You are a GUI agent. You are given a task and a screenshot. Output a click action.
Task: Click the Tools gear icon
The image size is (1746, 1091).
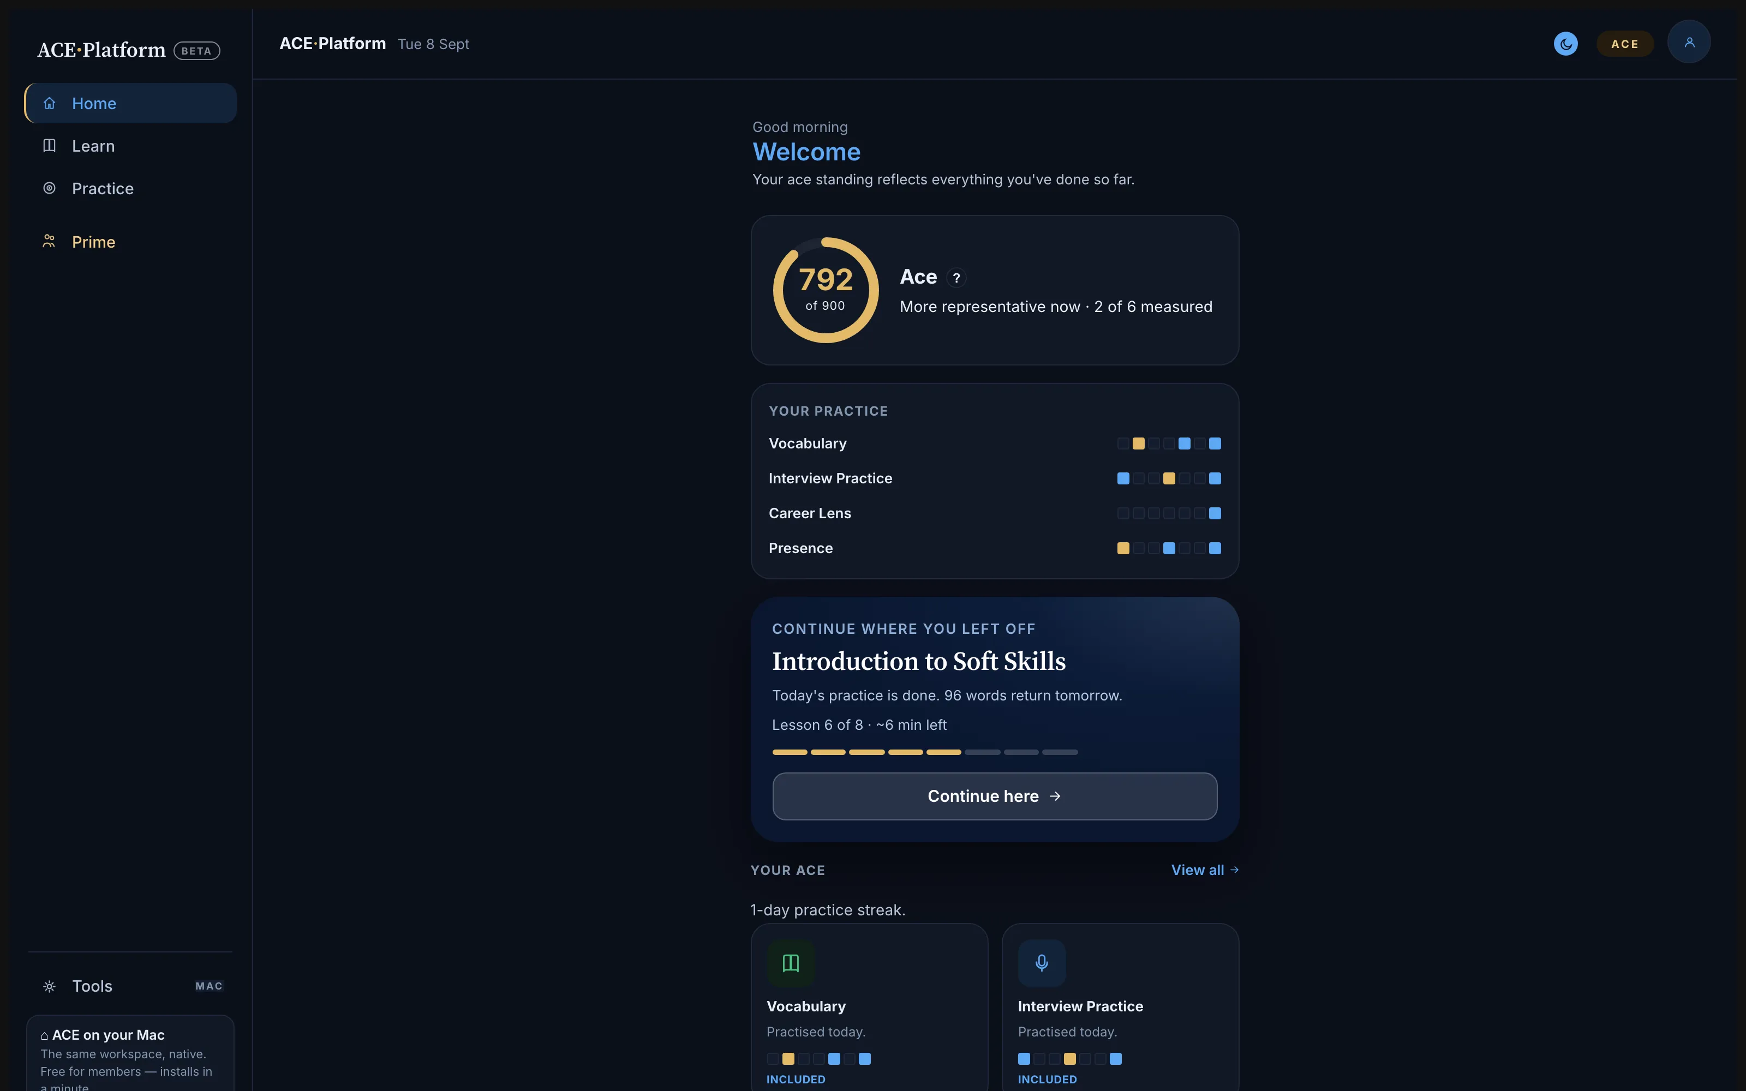[49, 986]
